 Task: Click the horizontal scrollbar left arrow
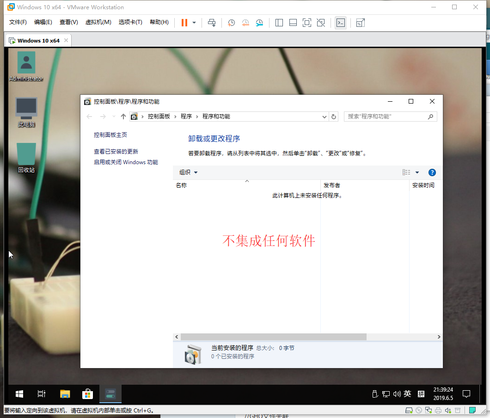point(177,337)
